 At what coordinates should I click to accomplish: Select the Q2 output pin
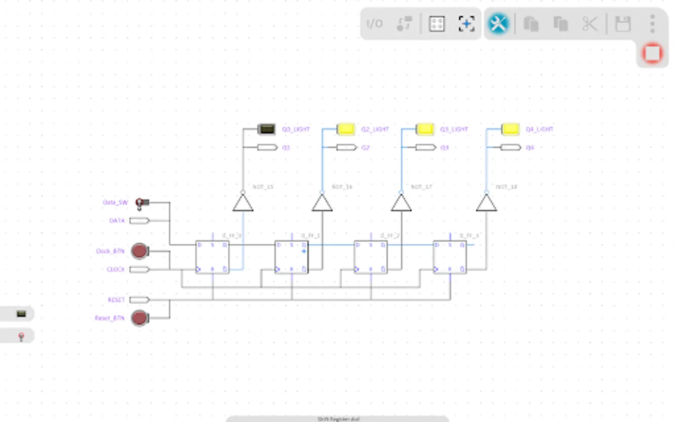[346, 147]
